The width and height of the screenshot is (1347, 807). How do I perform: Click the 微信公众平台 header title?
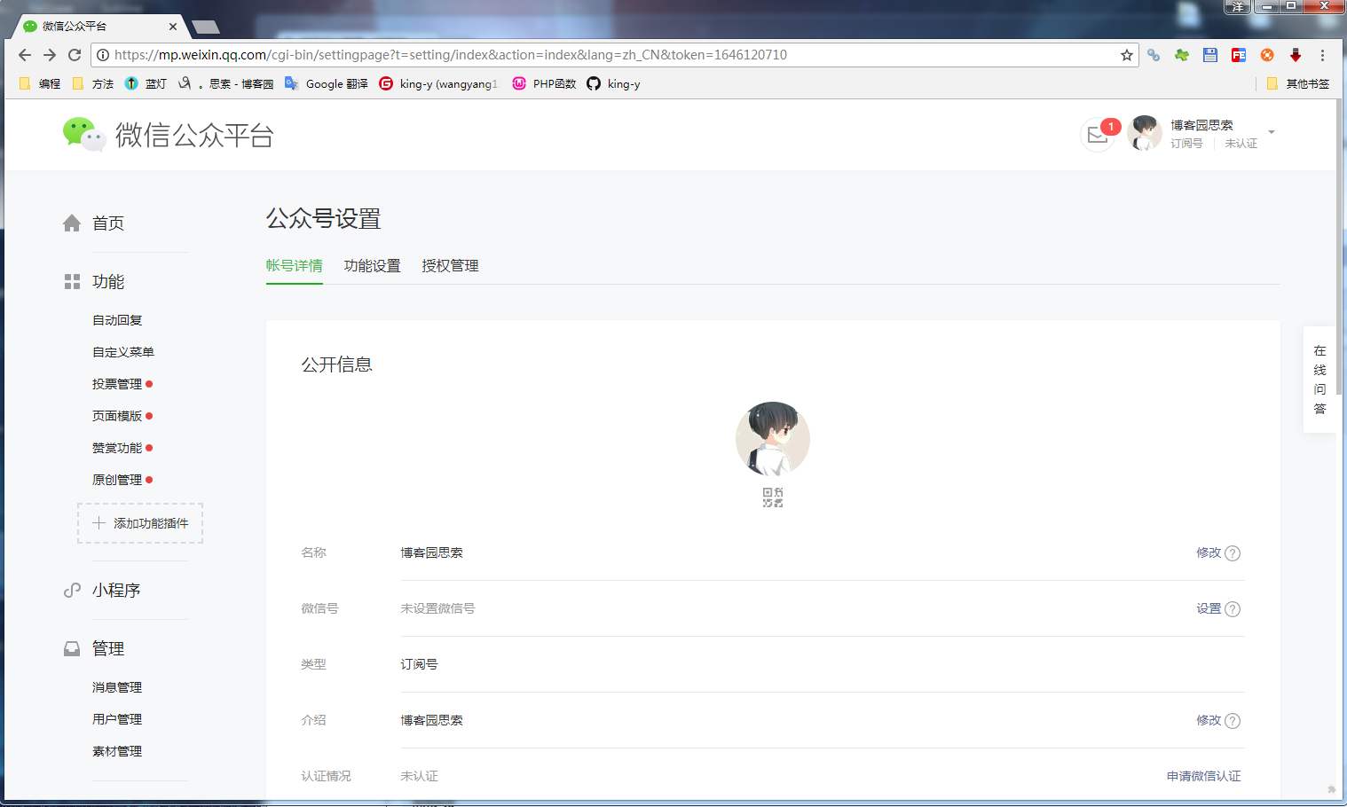click(194, 135)
